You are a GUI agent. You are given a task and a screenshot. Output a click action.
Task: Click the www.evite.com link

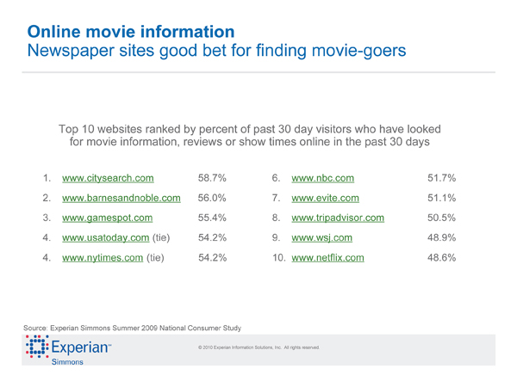pos(325,199)
